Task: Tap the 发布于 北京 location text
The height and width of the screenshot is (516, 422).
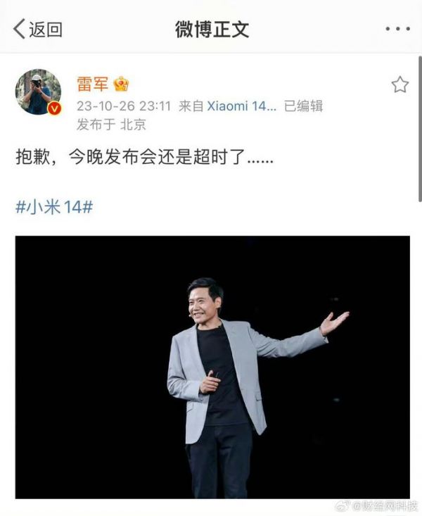Action: click(x=111, y=125)
